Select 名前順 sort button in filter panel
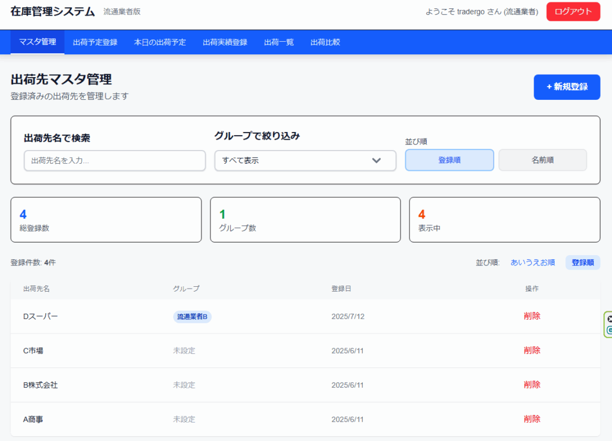Viewport: 612px width, 441px height. click(542, 160)
